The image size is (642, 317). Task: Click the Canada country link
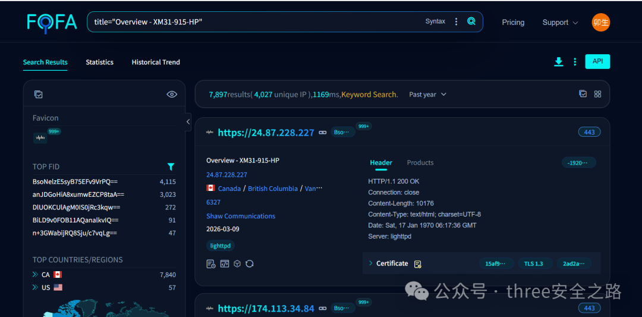tap(229, 189)
